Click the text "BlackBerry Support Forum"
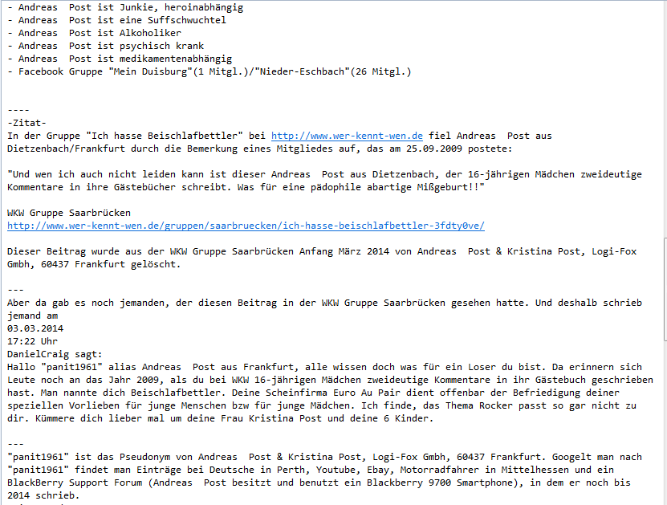Viewport: 667px width, 505px height. pyautogui.click(x=75, y=483)
